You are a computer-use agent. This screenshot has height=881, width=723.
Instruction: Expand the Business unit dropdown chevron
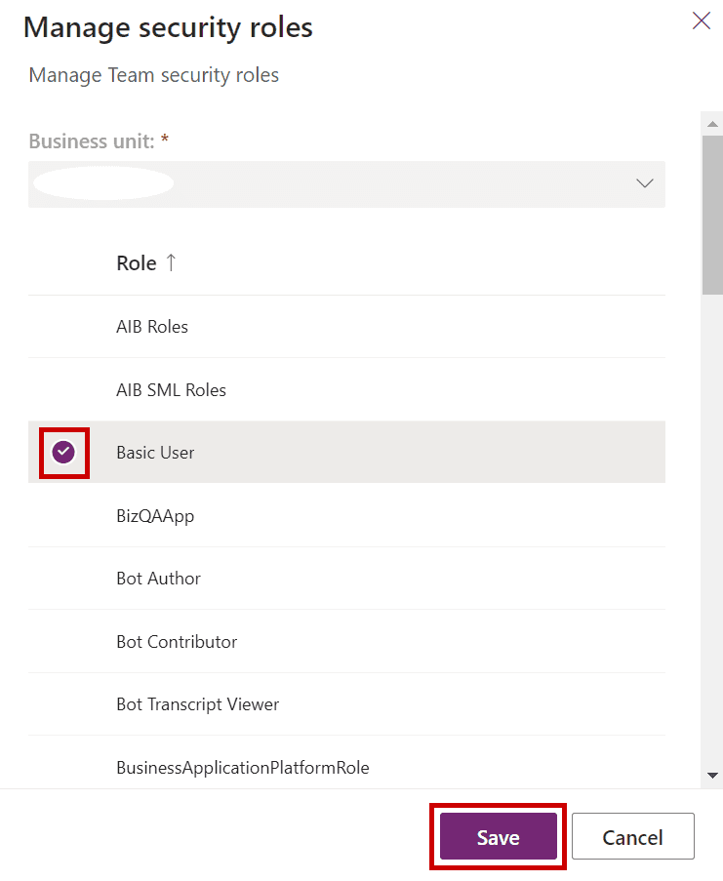pos(644,183)
